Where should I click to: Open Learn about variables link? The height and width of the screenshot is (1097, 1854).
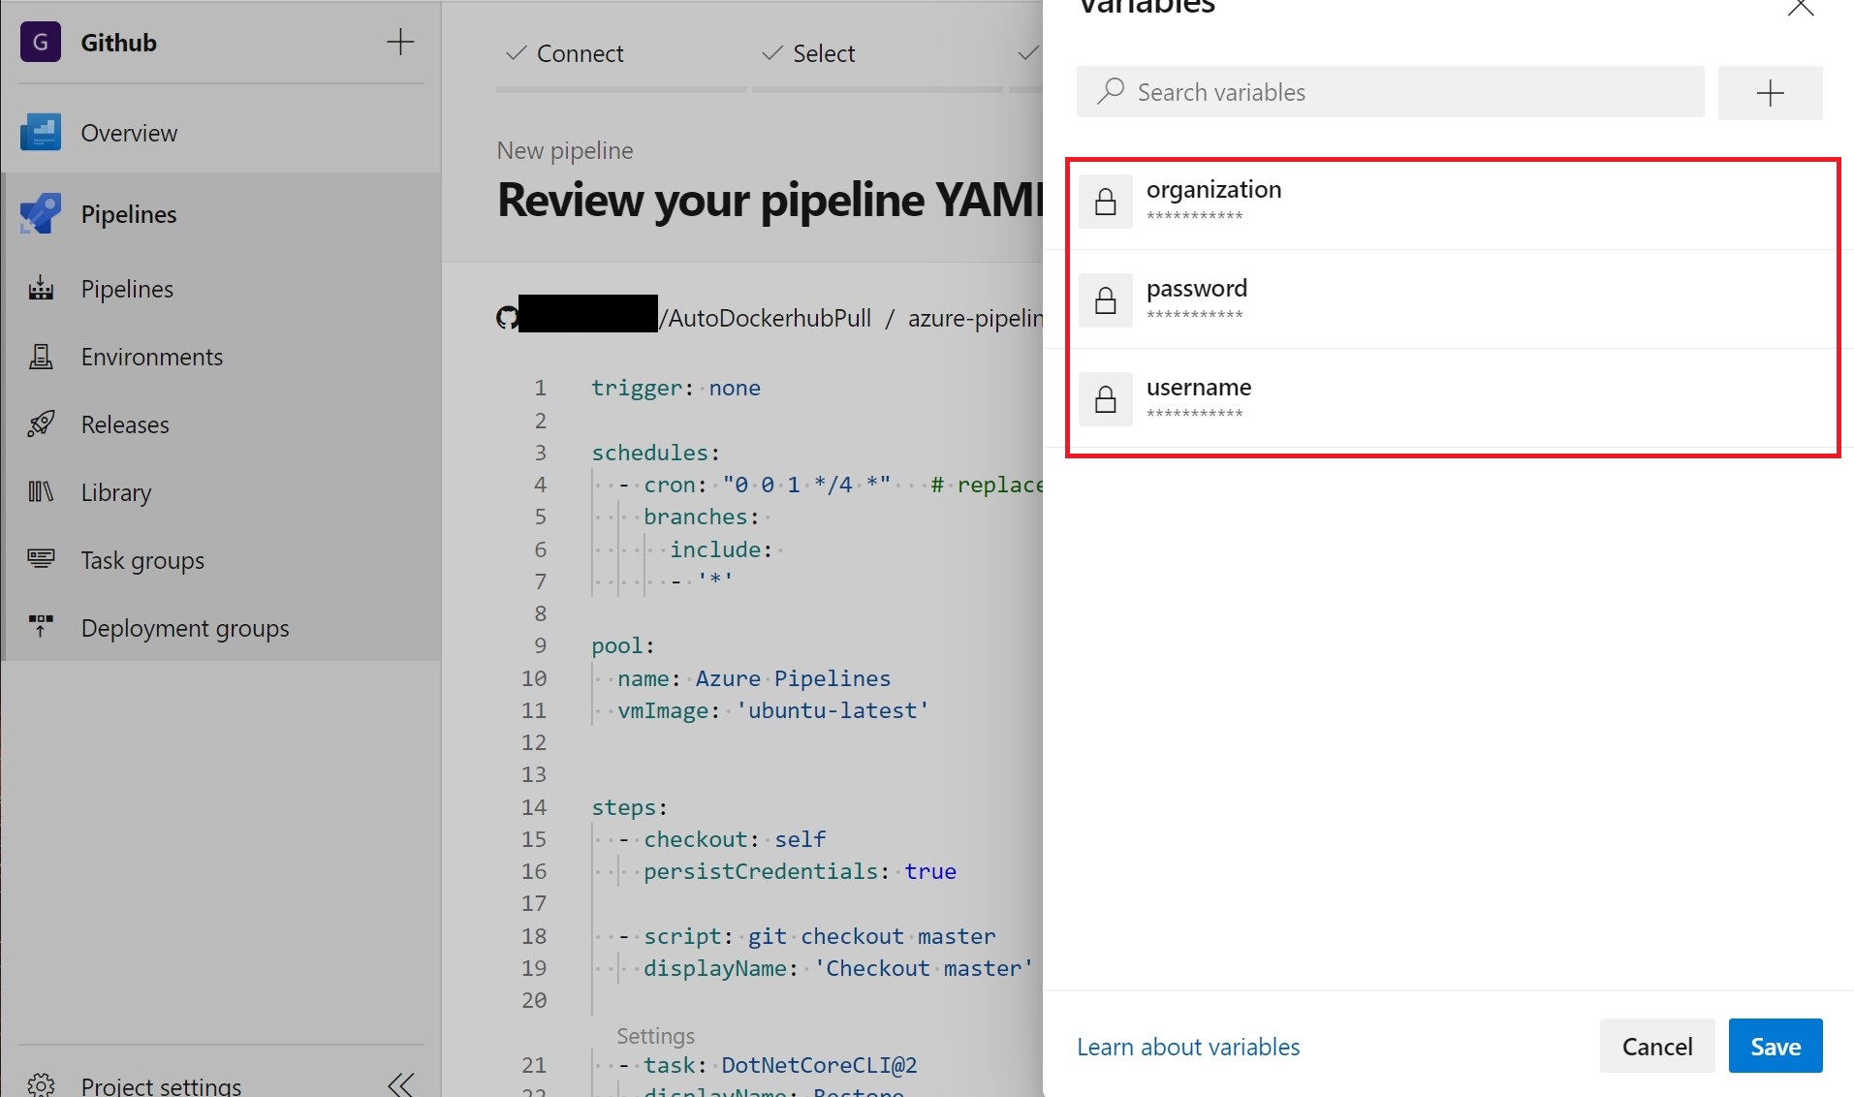pos(1188,1047)
